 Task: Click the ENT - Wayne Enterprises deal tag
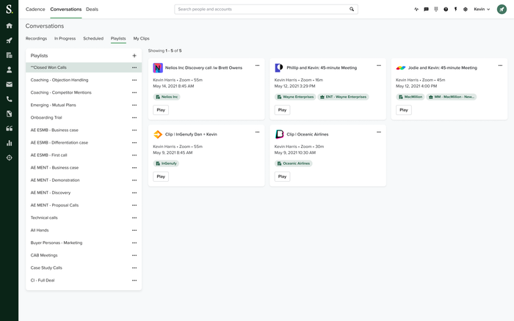tap(343, 97)
